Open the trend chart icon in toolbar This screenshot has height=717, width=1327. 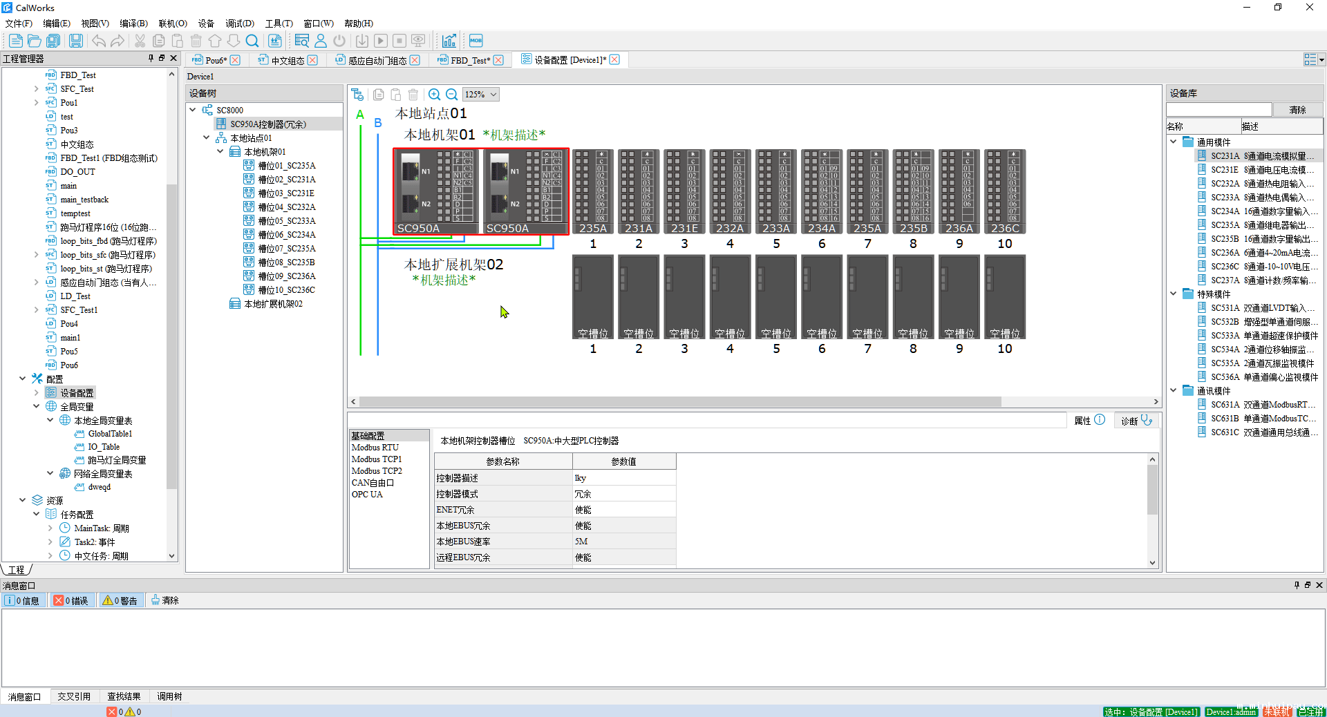[x=449, y=41]
